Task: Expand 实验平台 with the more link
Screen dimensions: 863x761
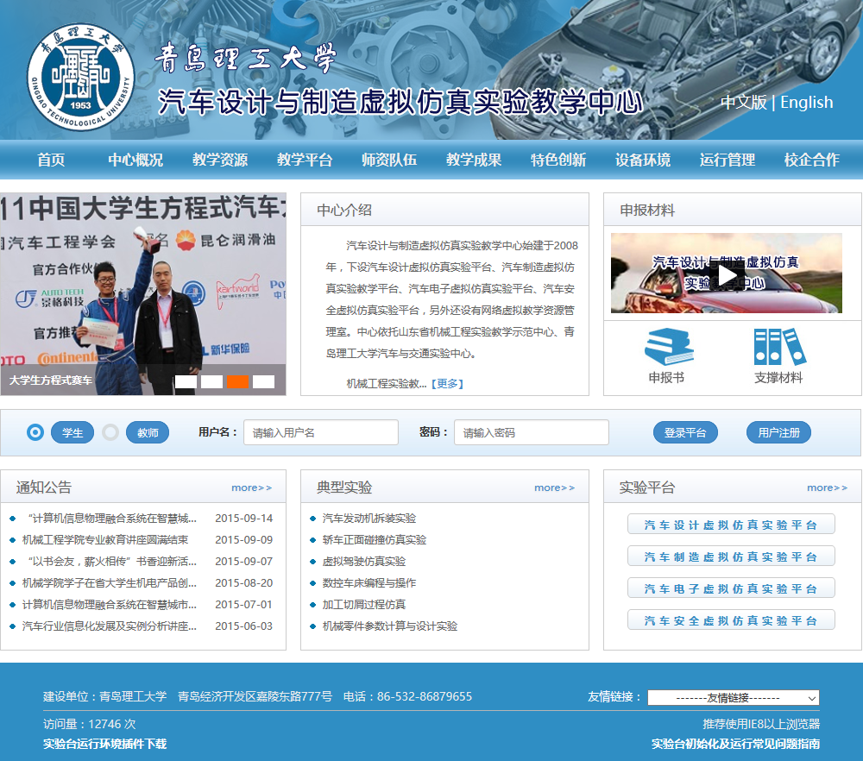Action: point(827,487)
